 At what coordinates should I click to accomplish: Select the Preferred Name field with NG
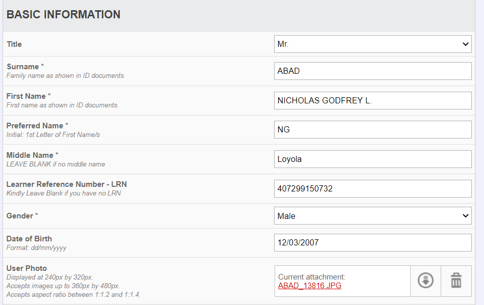[x=372, y=129]
